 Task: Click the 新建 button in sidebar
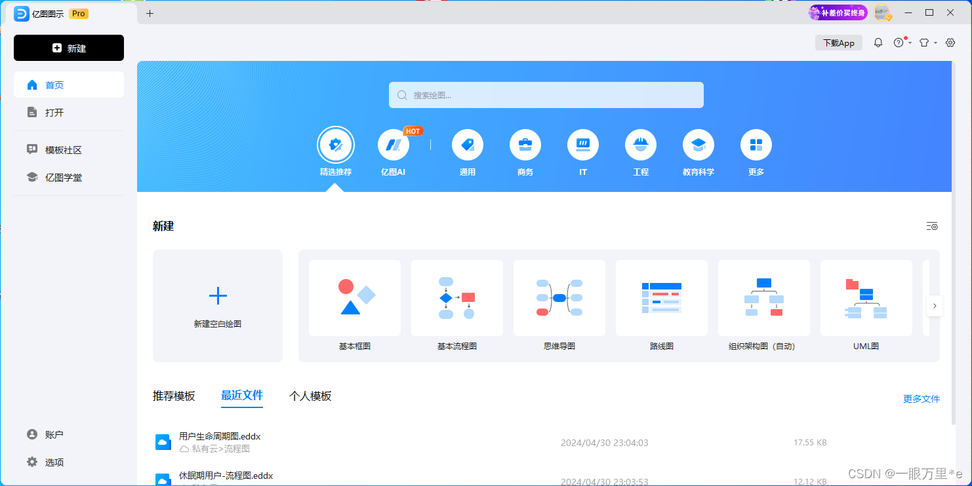69,48
